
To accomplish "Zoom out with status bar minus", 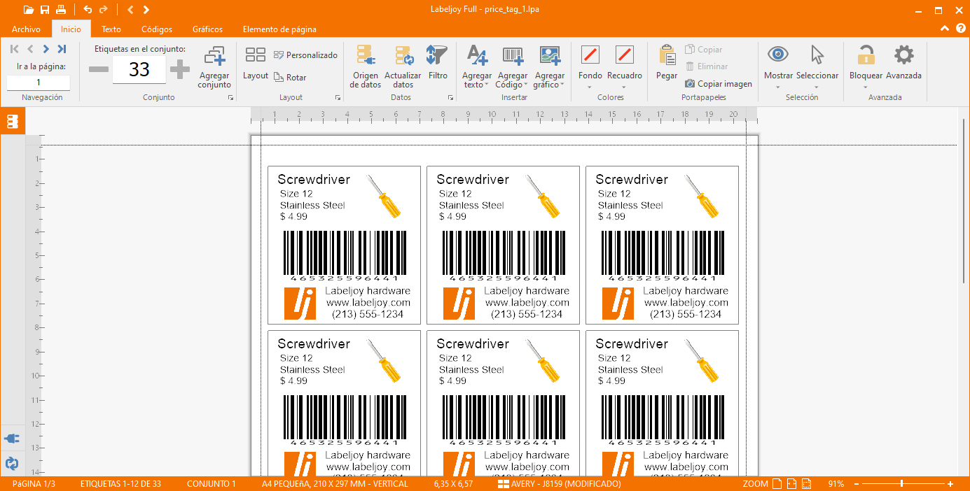I will click(857, 484).
